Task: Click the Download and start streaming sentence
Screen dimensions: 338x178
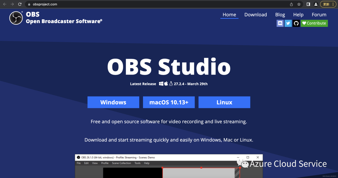Action: (169, 140)
